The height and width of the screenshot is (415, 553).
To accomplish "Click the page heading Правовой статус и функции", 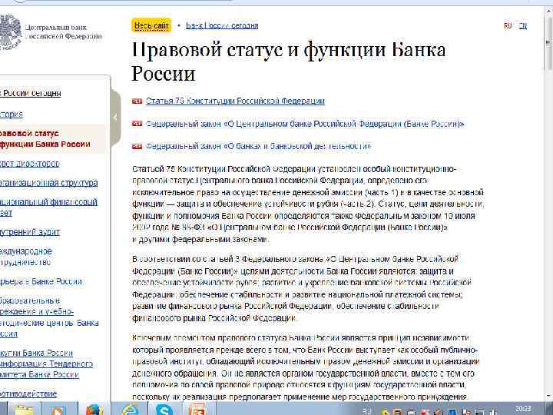I will (289, 61).
